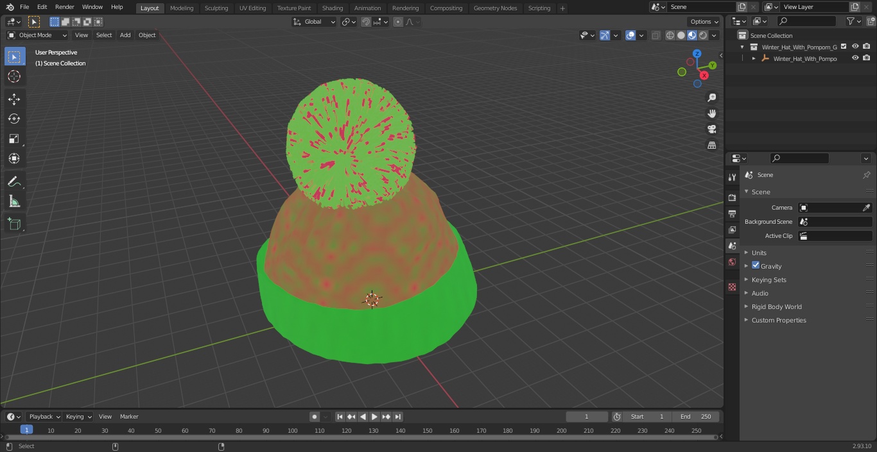Select the Add Cube tool
Image resolution: width=877 pixels, height=452 pixels.
tap(14, 224)
